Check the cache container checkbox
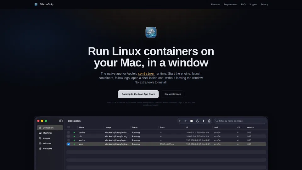Screen dimensions: 302x170 pyautogui.click(x=69, y=133)
